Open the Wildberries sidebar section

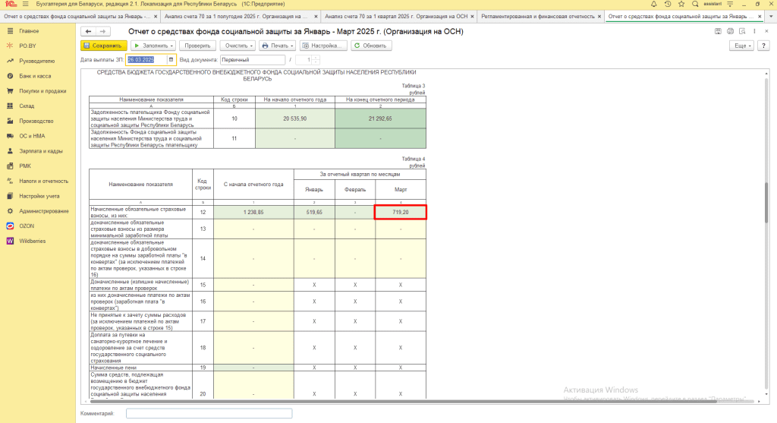pos(33,241)
